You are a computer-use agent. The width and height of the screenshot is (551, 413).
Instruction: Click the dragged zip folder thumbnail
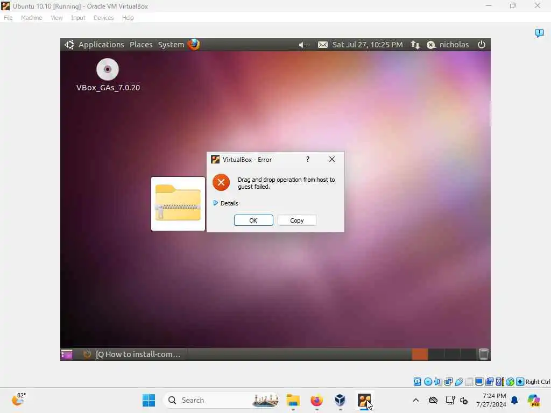[178, 204]
